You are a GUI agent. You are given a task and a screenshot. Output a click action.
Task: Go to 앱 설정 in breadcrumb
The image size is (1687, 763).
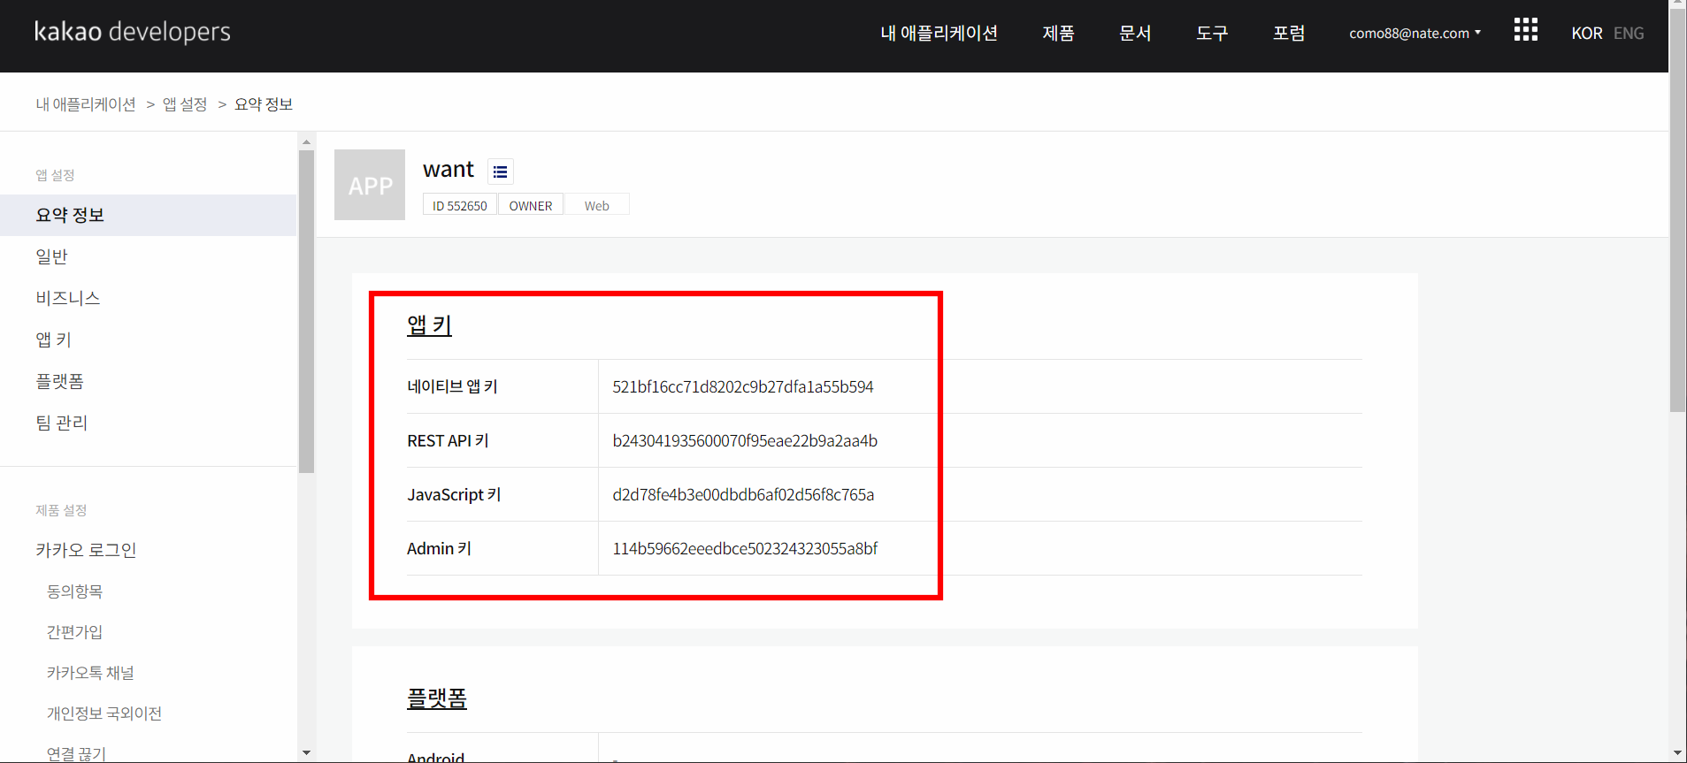pos(185,104)
